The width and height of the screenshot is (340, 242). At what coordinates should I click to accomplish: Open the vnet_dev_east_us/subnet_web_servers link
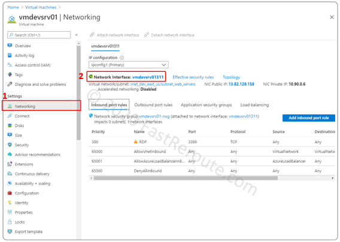point(163,84)
